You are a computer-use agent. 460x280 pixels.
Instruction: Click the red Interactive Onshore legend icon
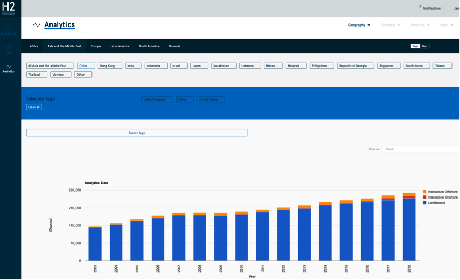coord(424,197)
